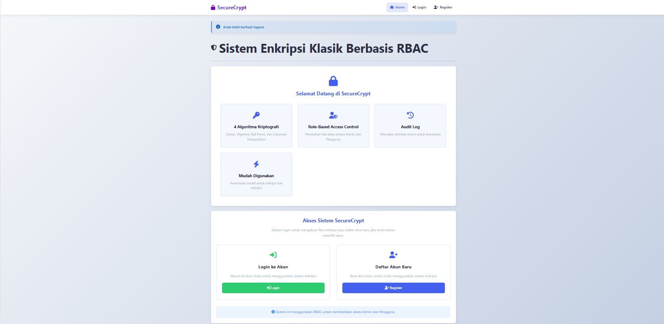This screenshot has width=664, height=324.
Task: Click the "Akses Sistem SecureCrypt" heading
Action: coord(333,221)
